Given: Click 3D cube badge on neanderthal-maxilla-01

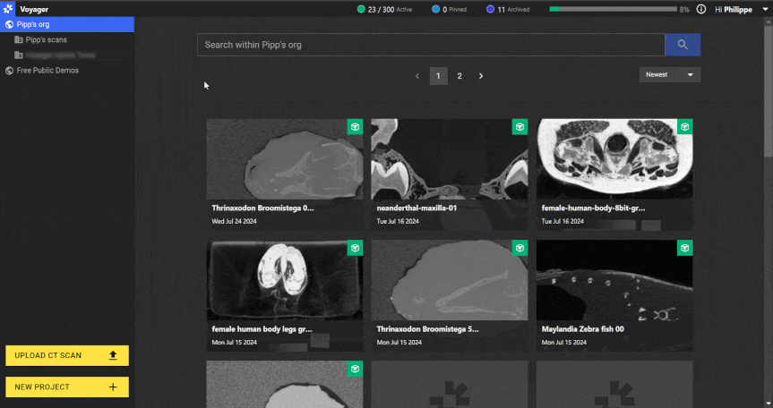Looking at the screenshot, I should (x=520, y=127).
